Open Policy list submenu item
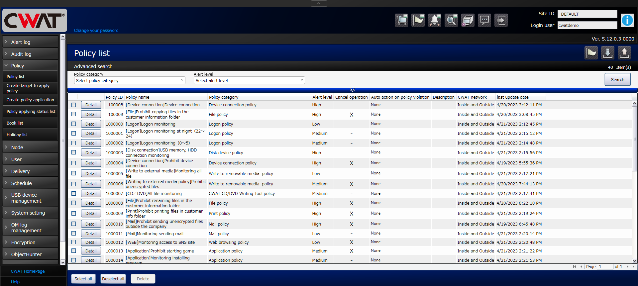The image size is (638, 286). click(30, 76)
